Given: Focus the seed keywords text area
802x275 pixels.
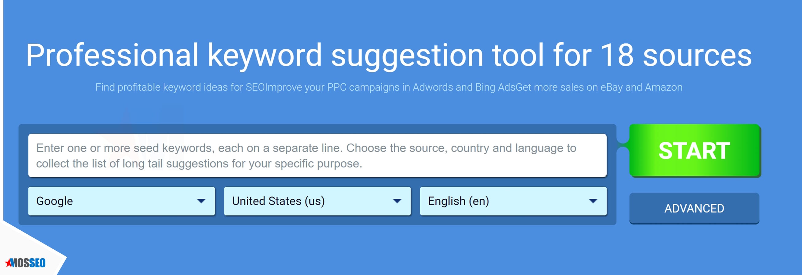Looking at the screenshot, I should tap(317, 156).
